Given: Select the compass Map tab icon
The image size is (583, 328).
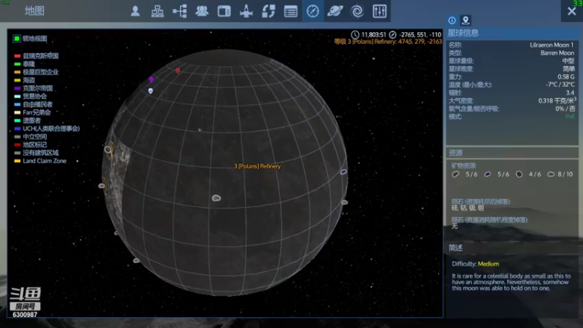Looking at the screenshot, I should (x=313, y=11).
